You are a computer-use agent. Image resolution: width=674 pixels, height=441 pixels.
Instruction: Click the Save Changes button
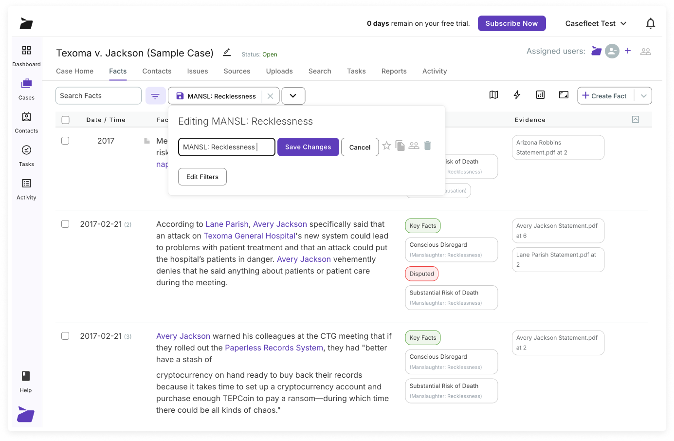coord(308,147)
